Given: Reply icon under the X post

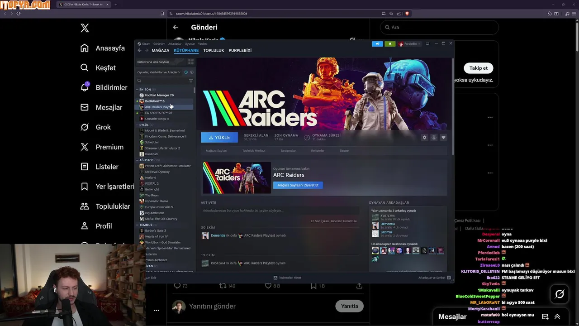Looking at the screenshot, I should (177, 286).
